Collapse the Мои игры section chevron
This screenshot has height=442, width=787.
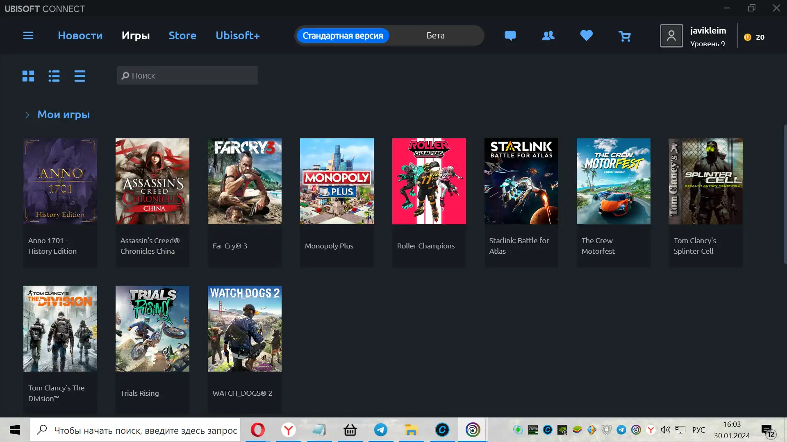[x=27, y=115]
